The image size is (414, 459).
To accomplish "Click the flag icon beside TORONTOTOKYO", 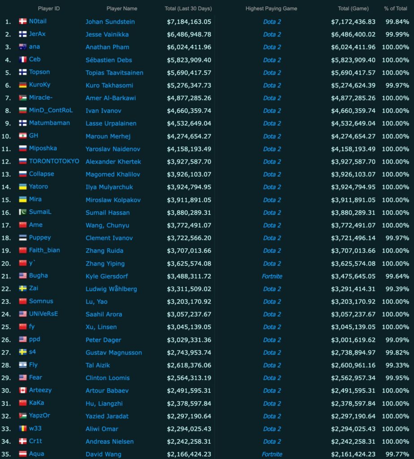I will tap(23, 161).
